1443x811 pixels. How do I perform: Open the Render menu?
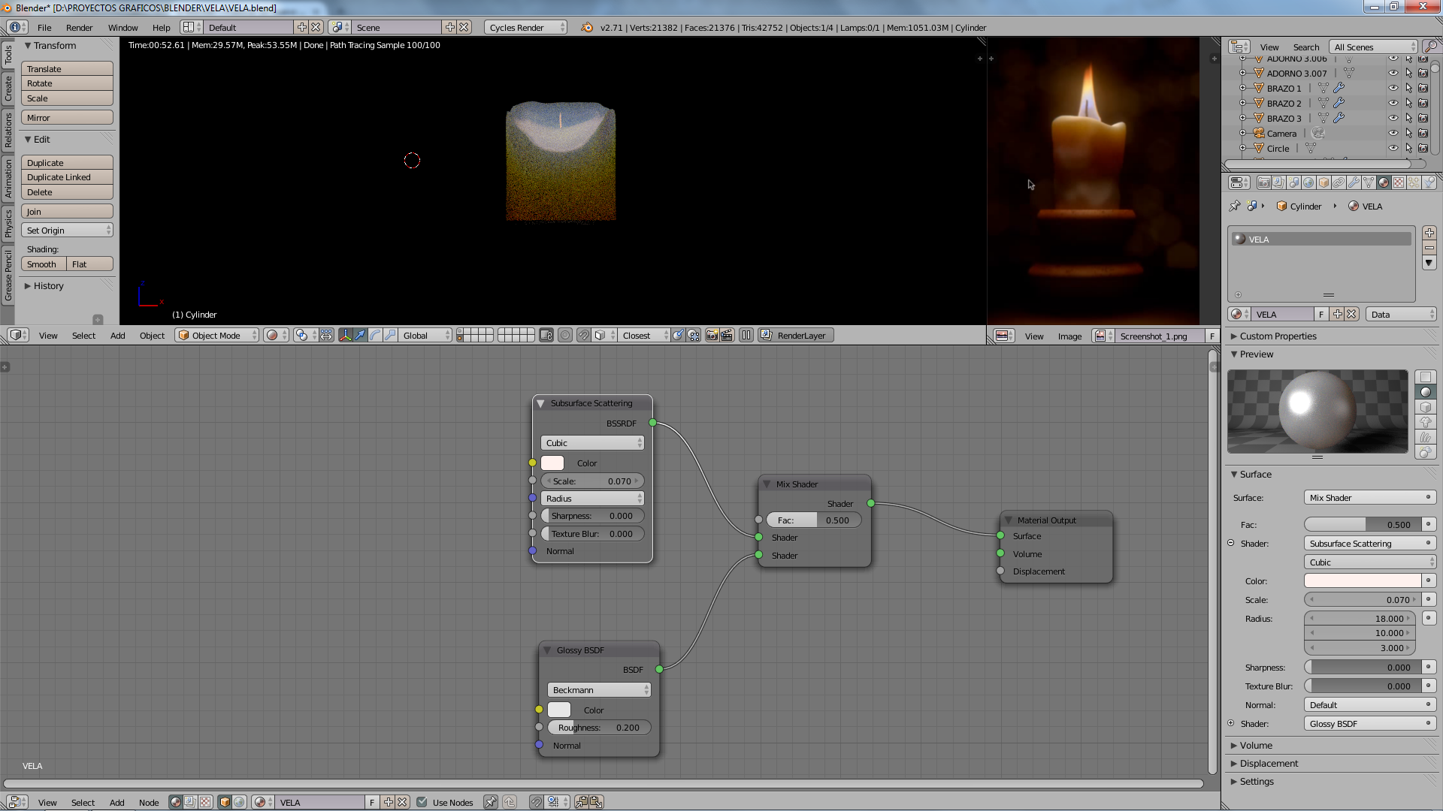coord(79,28)
